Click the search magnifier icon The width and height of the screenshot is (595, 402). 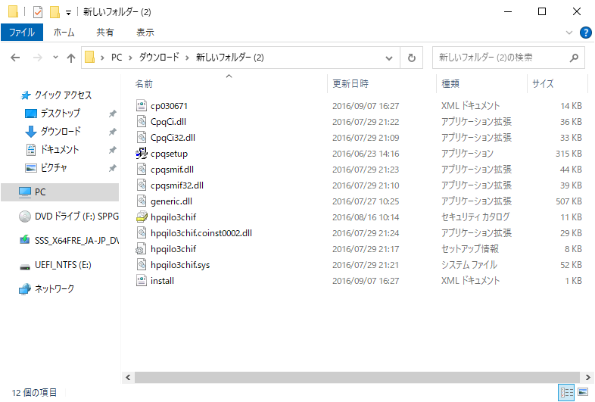pos(574,58)
